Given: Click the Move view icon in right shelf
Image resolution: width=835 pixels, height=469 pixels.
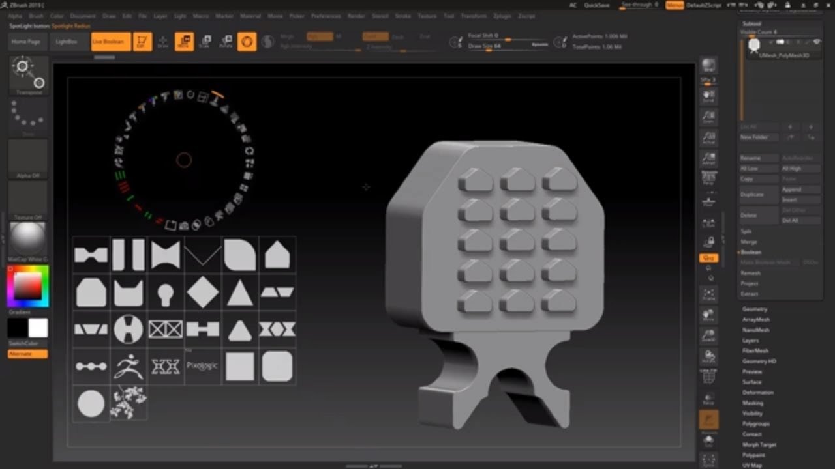Looking at the screenshot, I should coord(708,315).
